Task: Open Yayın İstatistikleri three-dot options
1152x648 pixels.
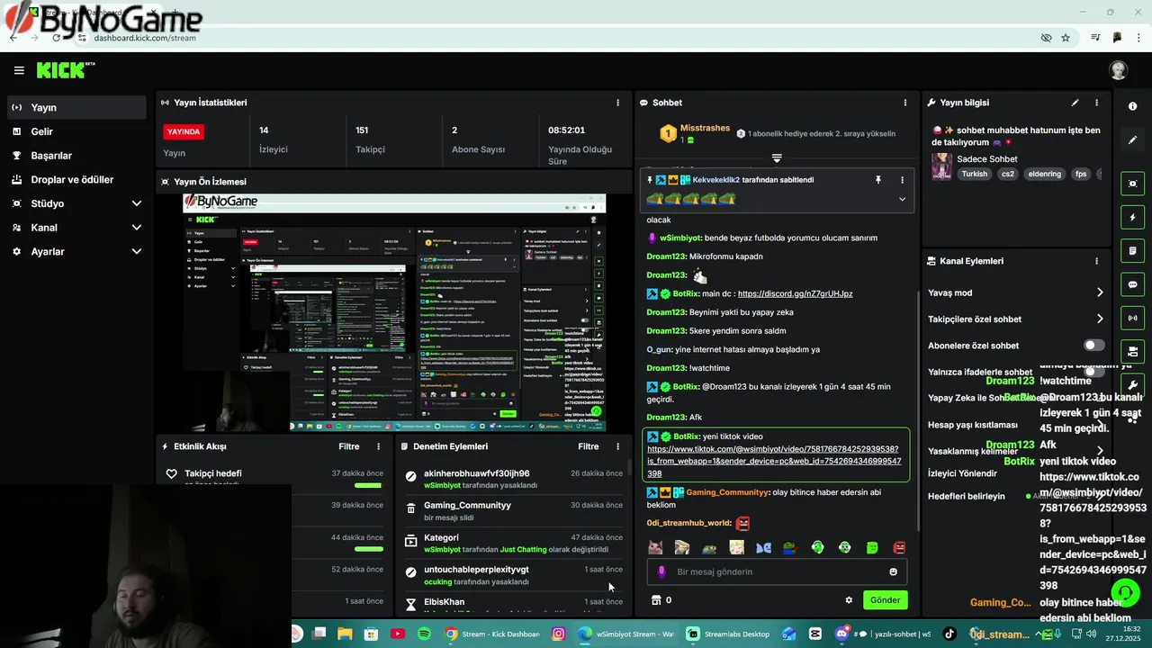Action: pos(617,103)
